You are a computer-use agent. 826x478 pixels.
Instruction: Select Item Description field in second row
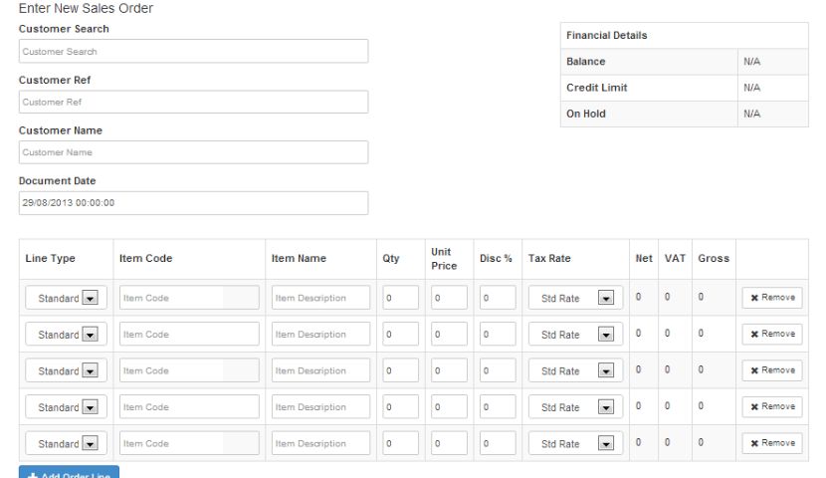pyautogui.click(x=320, y=335)
